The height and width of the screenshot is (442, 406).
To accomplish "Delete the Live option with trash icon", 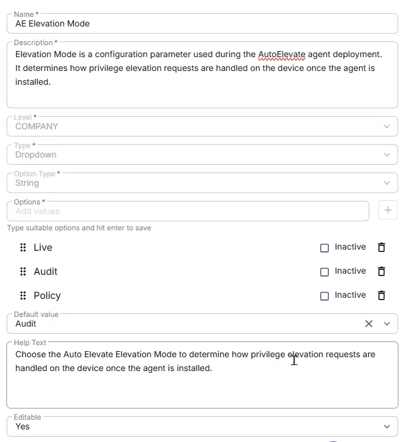I will point(381,247).
